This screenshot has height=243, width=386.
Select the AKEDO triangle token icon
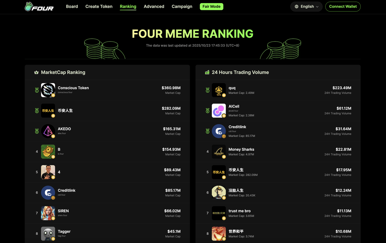tap(48, 131)
